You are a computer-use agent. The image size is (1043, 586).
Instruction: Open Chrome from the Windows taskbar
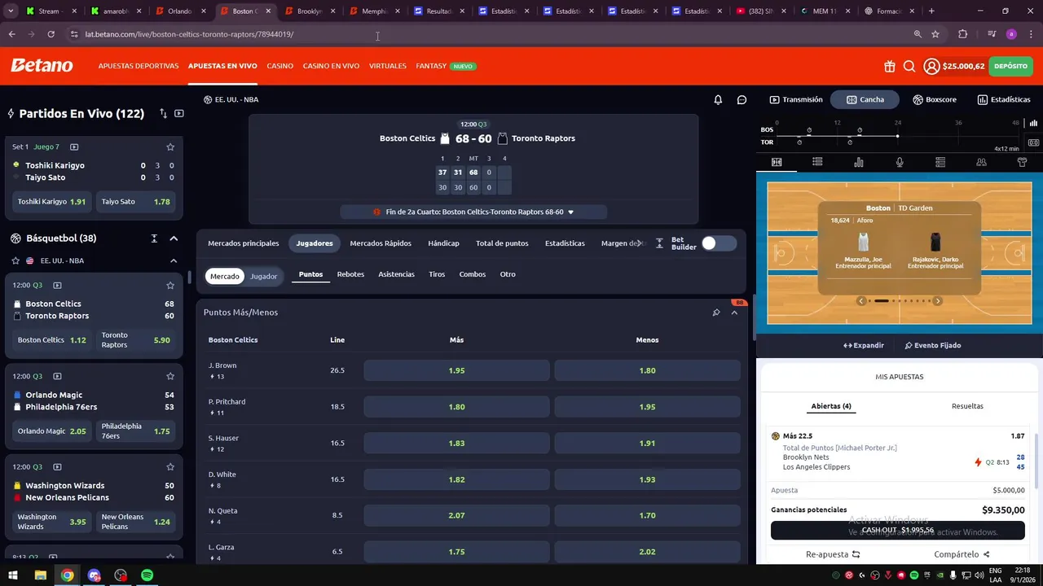tap(67, 575)
